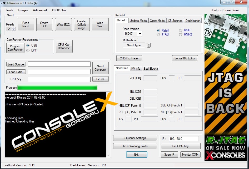Click the Program CoolRunner button
Image resolution: width=249 pixels, height=169 pixels.
[15, 48]
